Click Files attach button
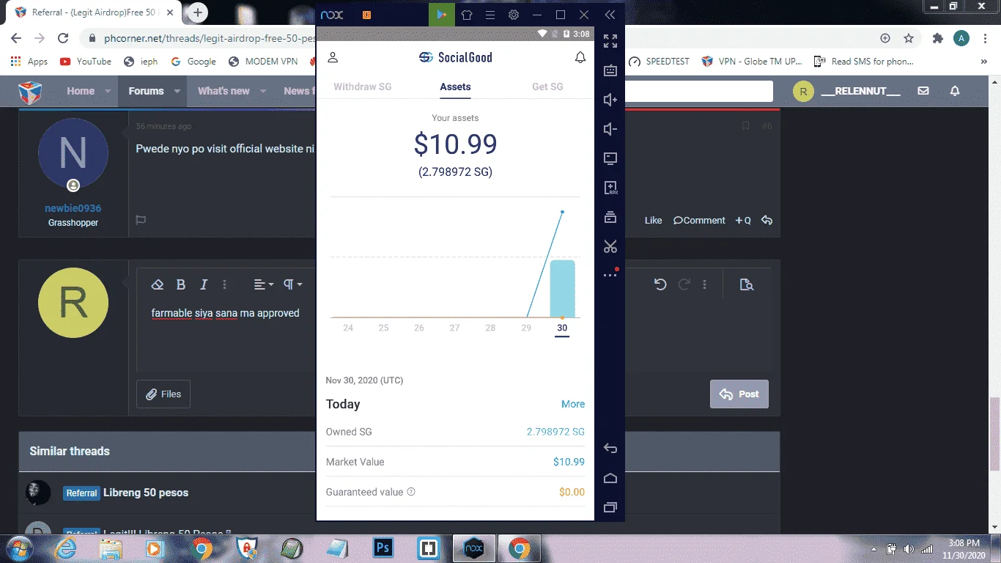Image resolution: width=1001 pixels, height=563 pixels. coord(163,394)
